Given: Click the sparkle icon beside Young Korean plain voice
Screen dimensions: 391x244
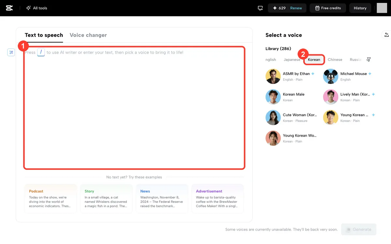Looking at the screenshot, I should (373, 115).
